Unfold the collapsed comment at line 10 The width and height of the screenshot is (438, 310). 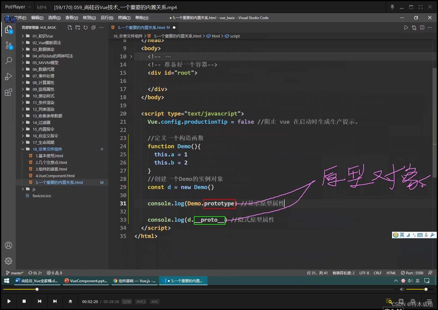[x=131, y=57]
